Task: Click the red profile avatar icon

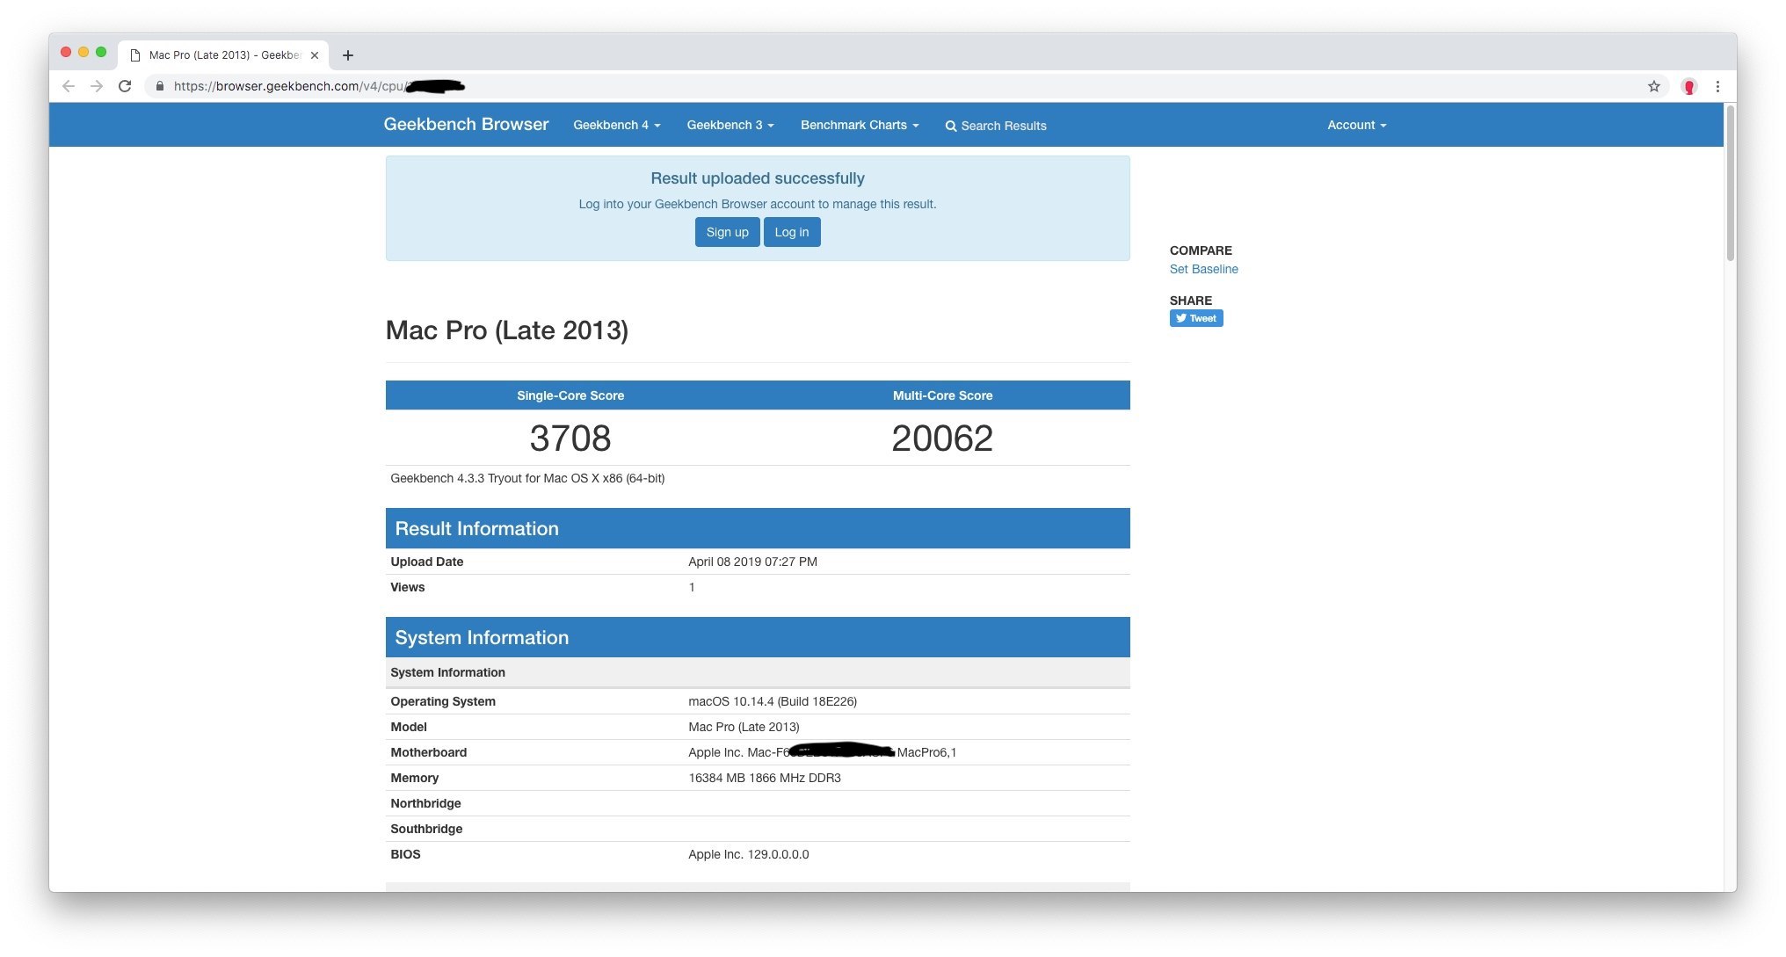Action: click(1688, 86)
